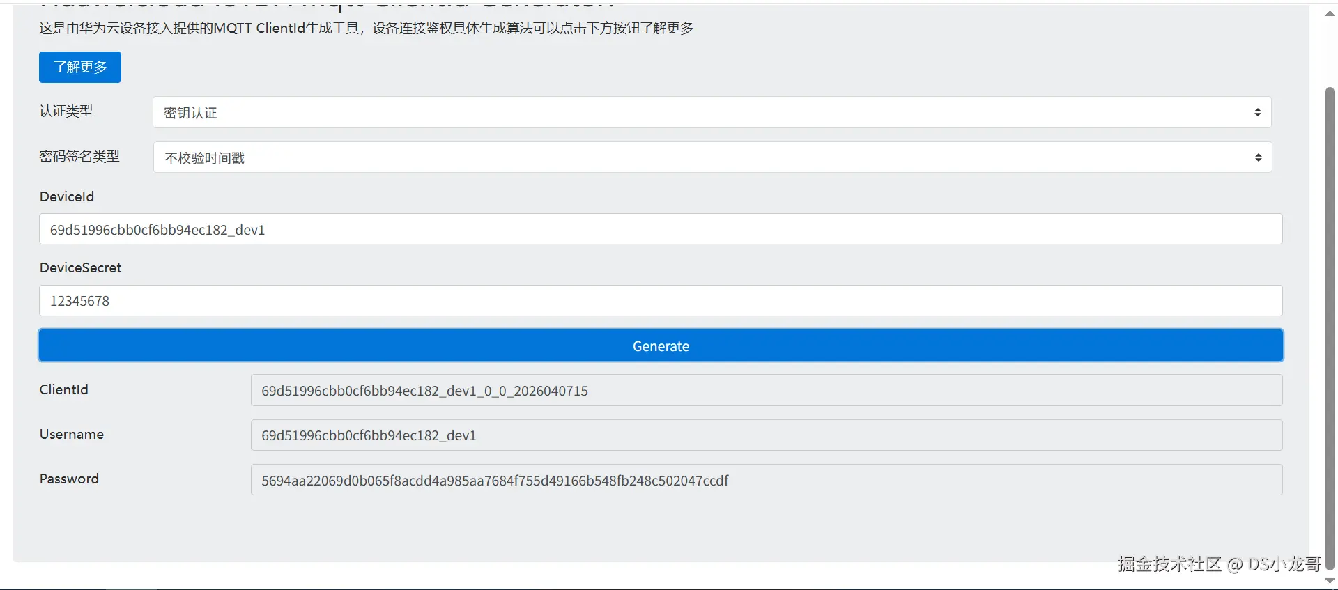Click the 了解更多 button
Image resolution: width=1338 pixels, height=590 pixels.
pyautogui.click(x=80, y=67)
